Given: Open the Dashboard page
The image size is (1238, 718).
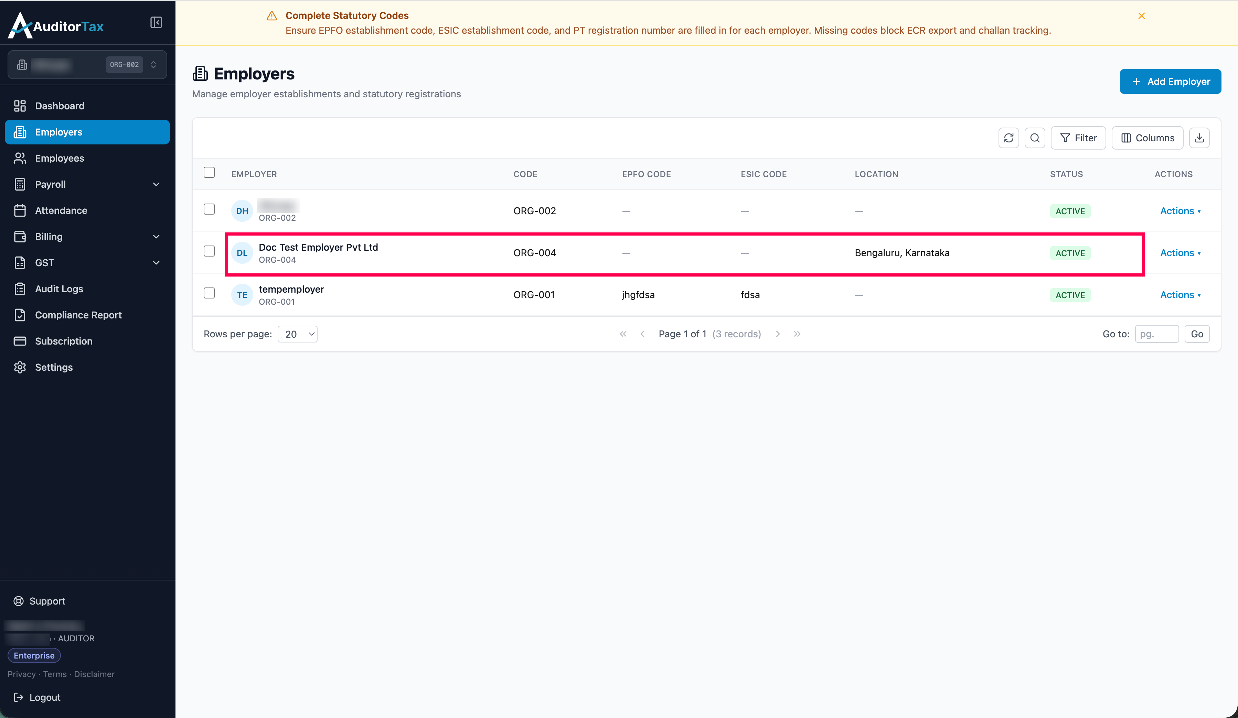Looking at the screenshot, I should point(87,106).
